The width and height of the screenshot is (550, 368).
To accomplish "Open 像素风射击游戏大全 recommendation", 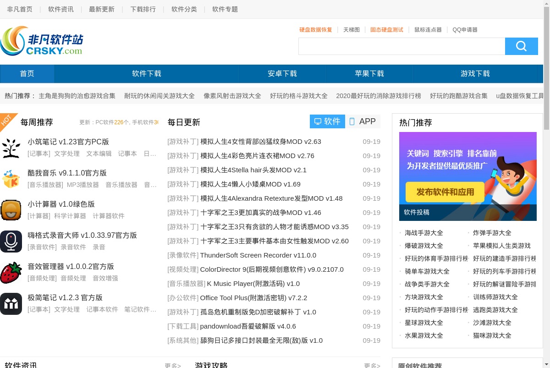I will click(232, 96).
